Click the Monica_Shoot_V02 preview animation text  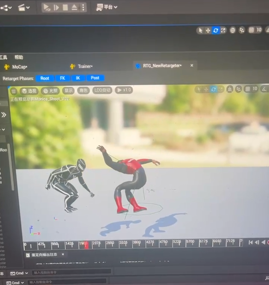(x=52, y=99)
